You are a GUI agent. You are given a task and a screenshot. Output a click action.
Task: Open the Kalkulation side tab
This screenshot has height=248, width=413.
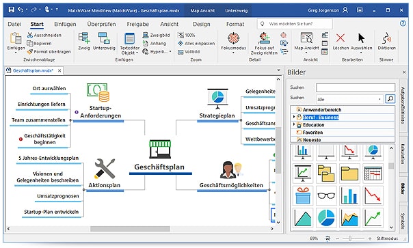pos(403,154)
